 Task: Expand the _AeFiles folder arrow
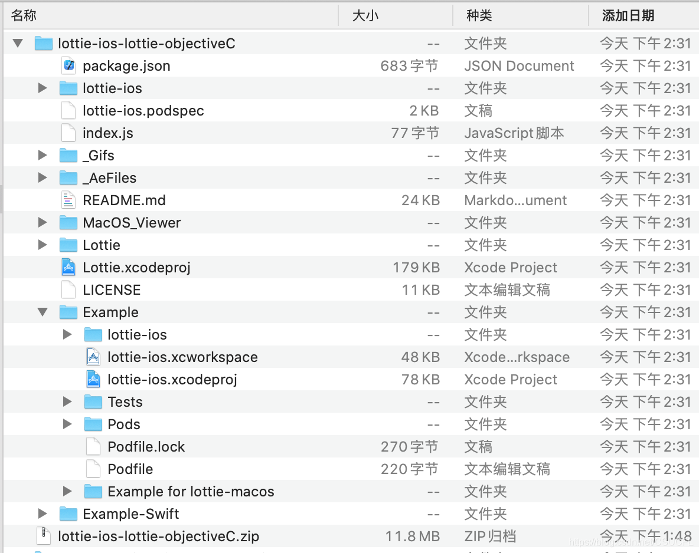[43, 177]
